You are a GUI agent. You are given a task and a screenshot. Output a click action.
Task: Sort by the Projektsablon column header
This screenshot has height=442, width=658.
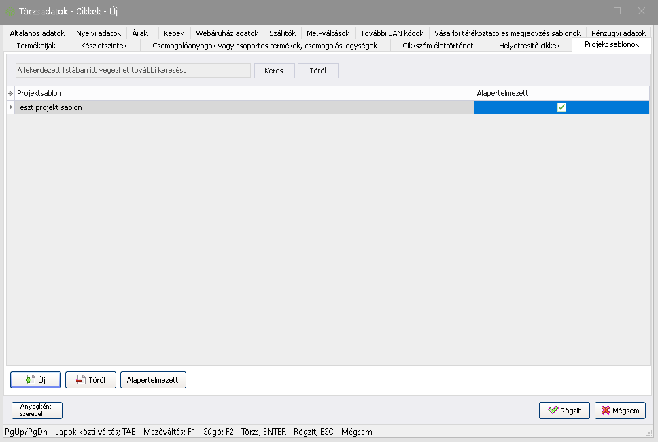click(245, 93)
